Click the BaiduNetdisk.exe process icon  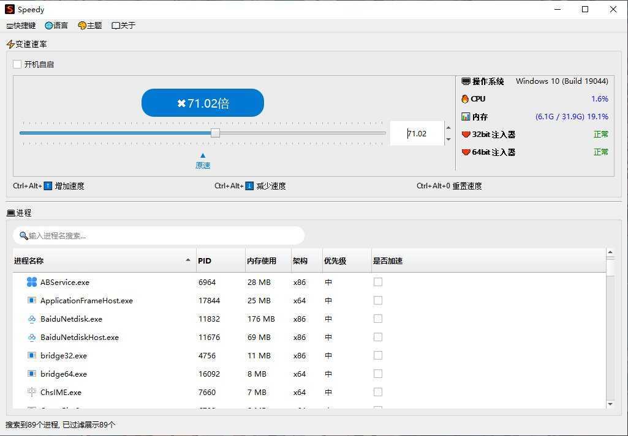(x=32, y=319)
